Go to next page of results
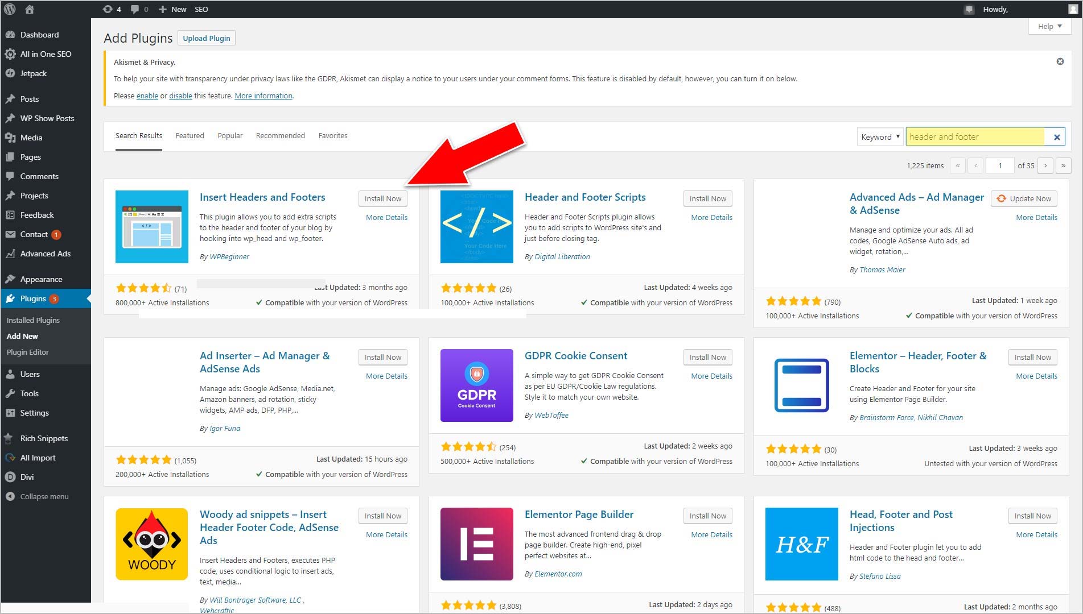The image size is (1083, 614). coord(1045,165)
